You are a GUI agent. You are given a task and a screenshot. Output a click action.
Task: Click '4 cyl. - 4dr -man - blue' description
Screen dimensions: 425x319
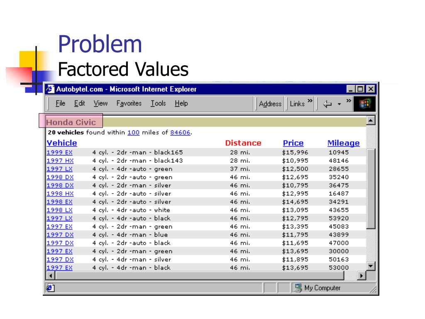[x=130, y=235]
